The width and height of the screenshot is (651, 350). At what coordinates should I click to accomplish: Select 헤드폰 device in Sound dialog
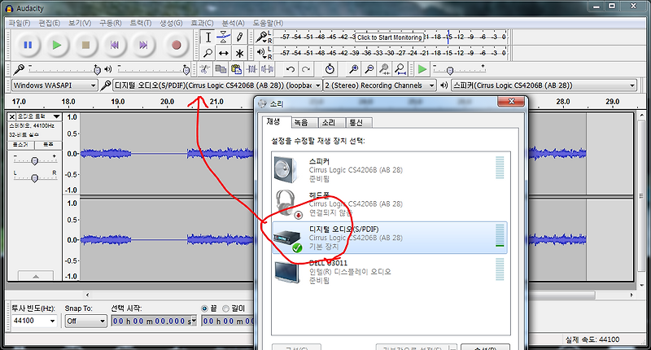390,203
